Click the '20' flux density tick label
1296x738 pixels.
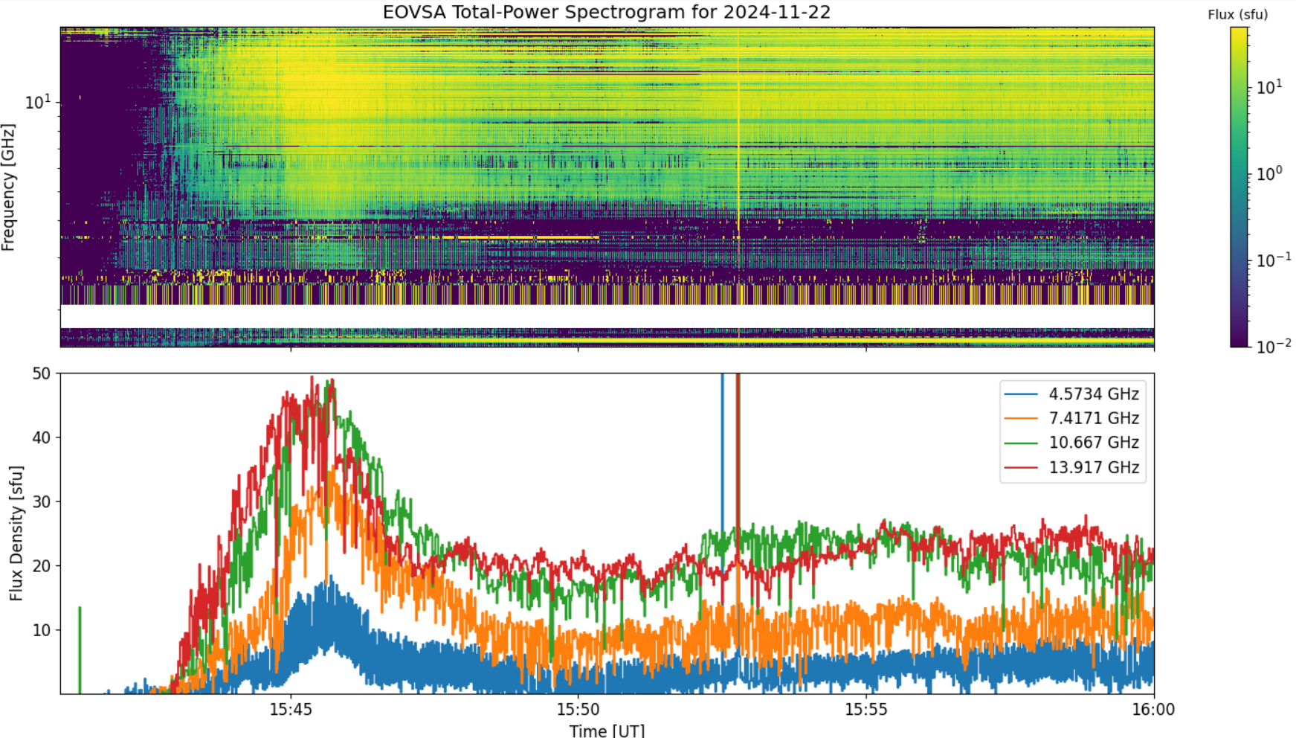pos(42,566)
